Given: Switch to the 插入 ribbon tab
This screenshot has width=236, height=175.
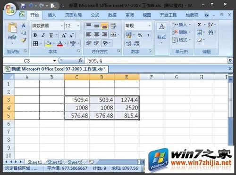Looking at the screenshot, I should [52, 15].
